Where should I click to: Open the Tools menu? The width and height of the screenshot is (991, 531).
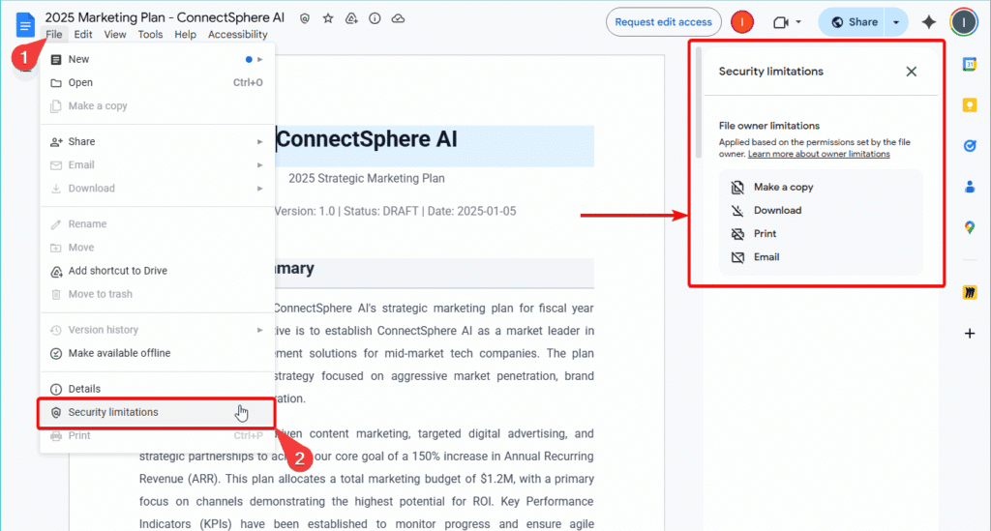150,34
